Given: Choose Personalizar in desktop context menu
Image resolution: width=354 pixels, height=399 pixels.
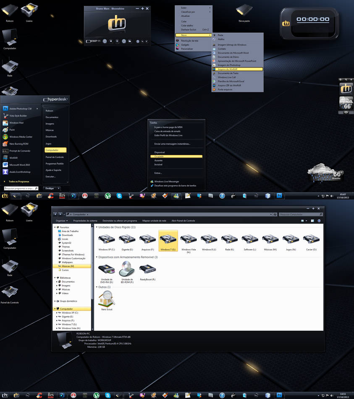Looking at the screenshot, I should pyautogui.click(x=194, y=49).
